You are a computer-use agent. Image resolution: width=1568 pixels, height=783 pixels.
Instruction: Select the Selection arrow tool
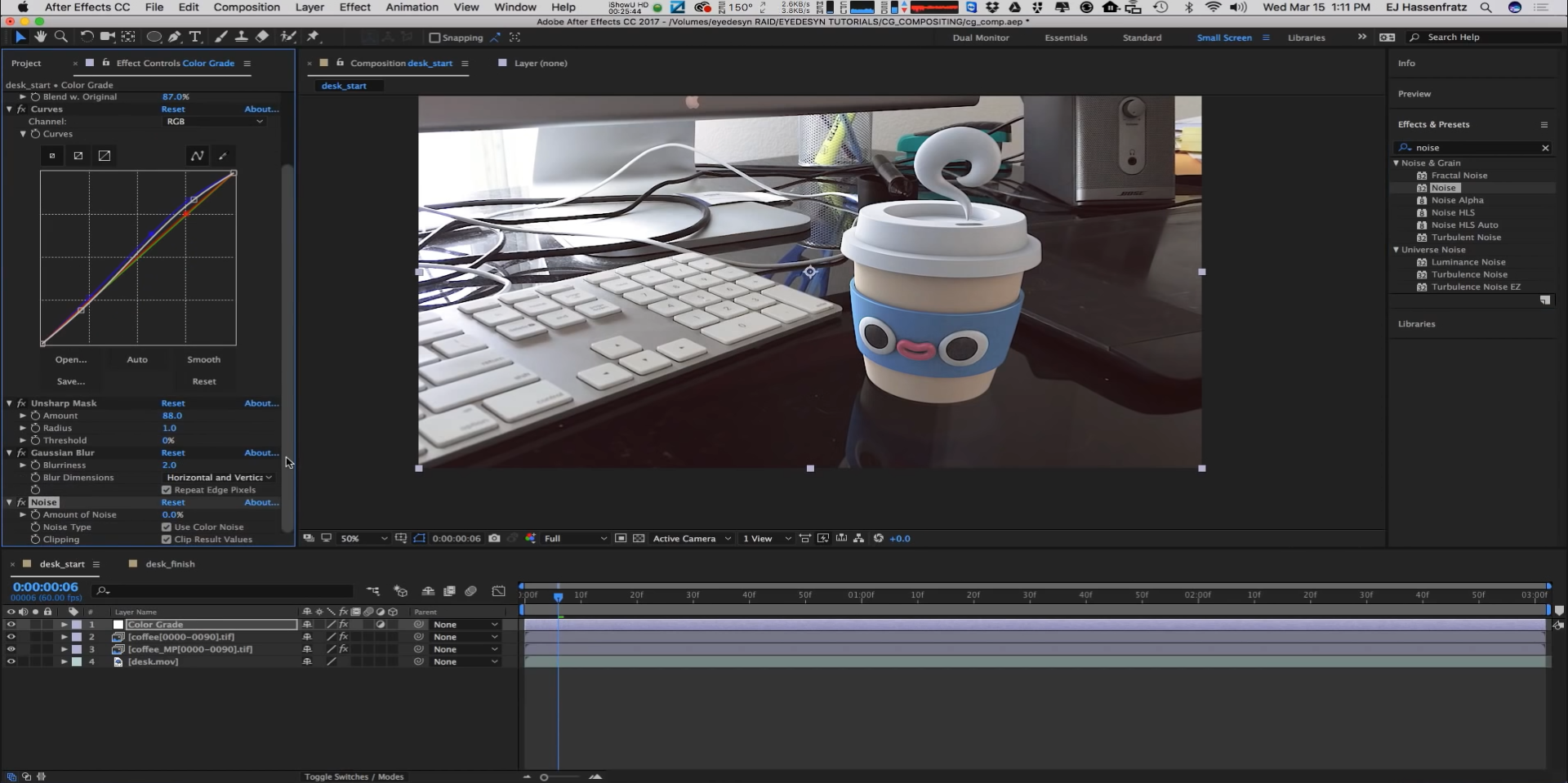[20, 37]
